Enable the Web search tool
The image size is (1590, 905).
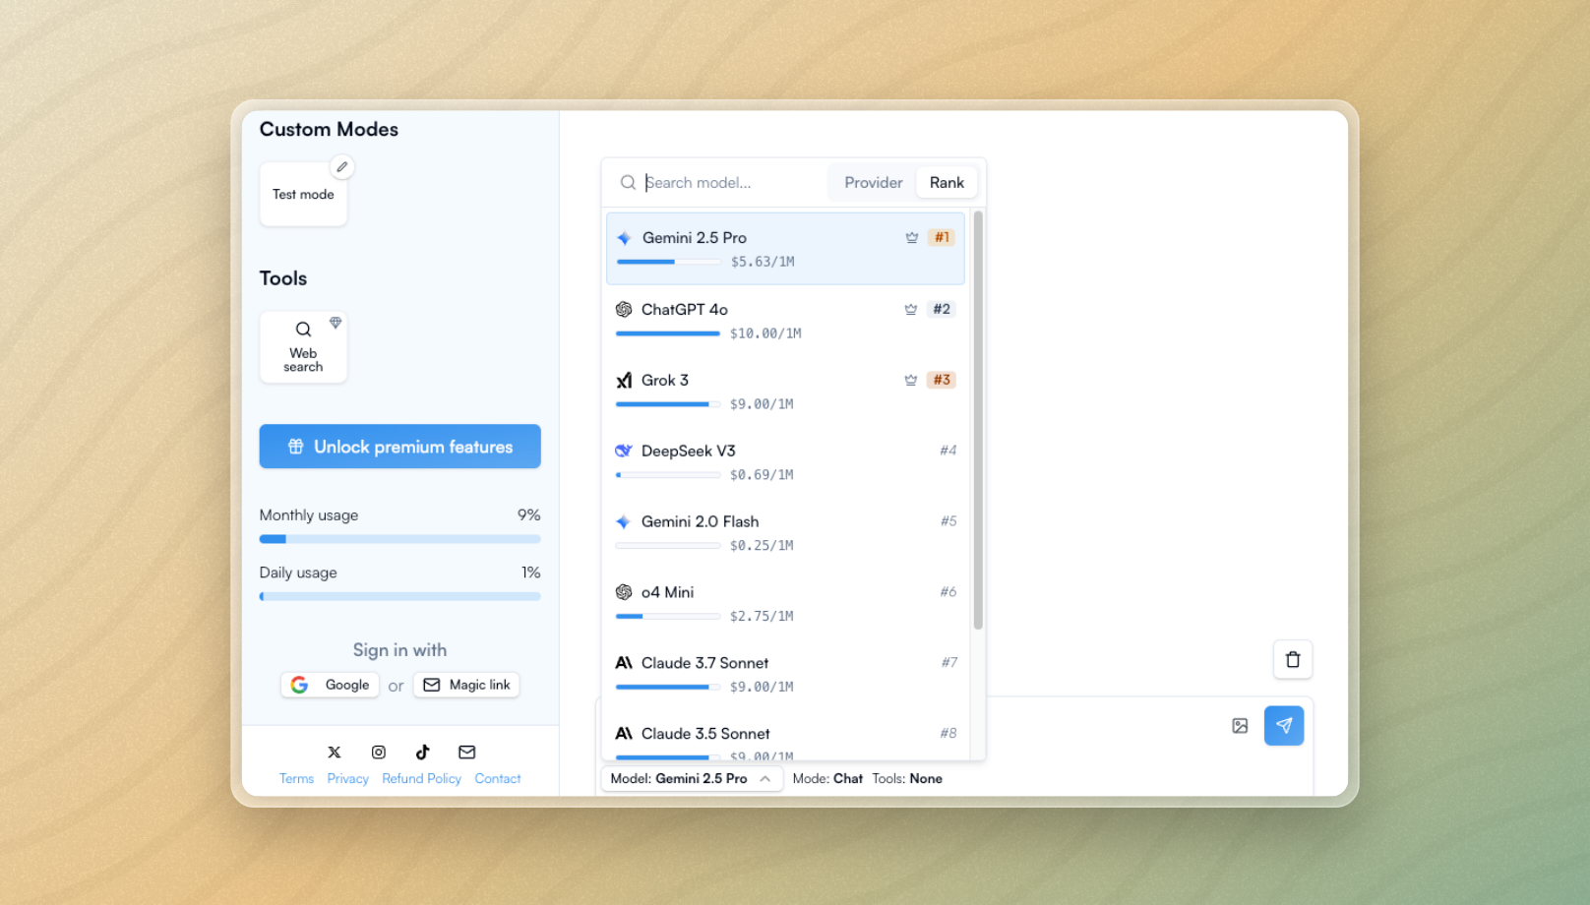click(303, 347)
